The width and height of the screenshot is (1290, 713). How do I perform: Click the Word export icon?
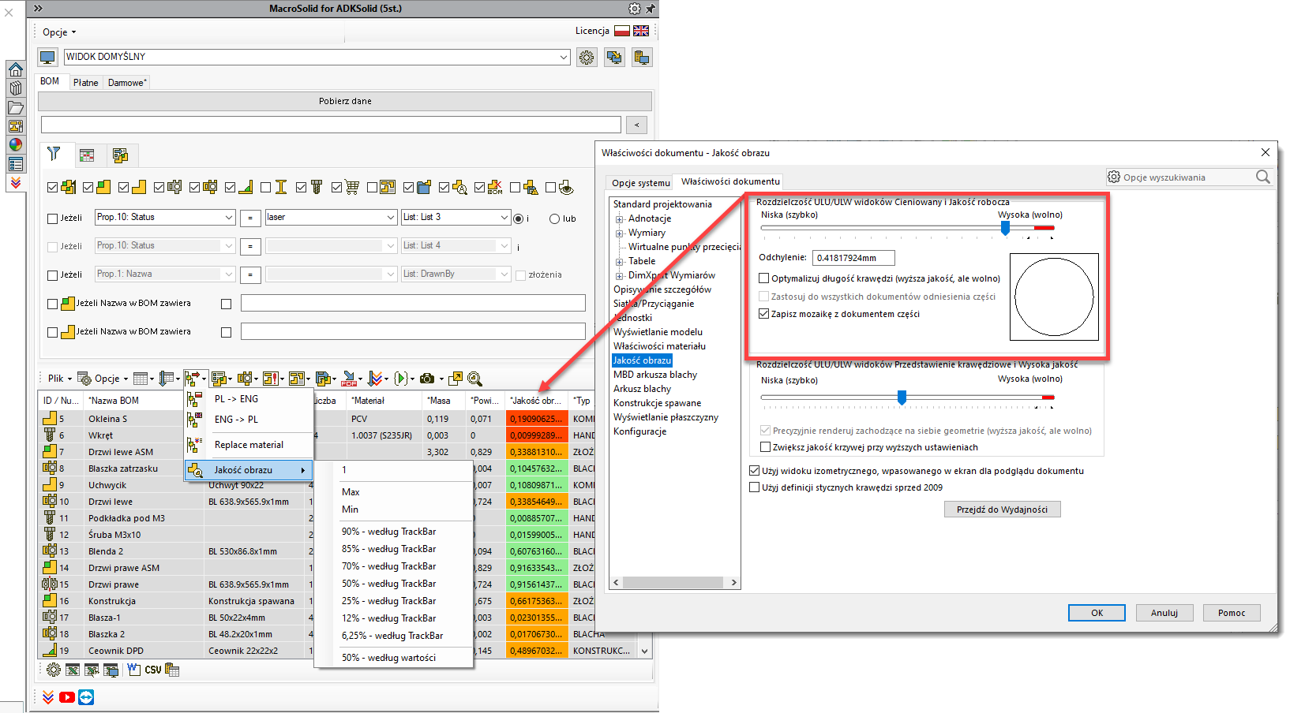(133, 670)
